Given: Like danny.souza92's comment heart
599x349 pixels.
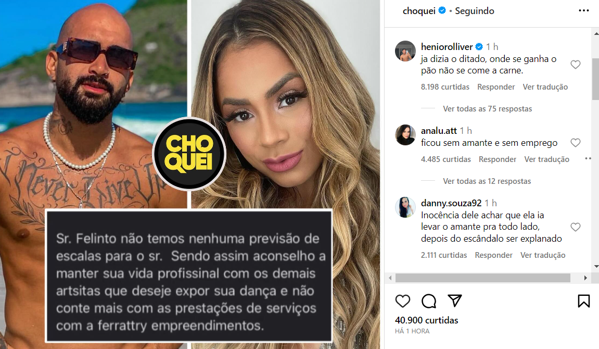Looking at the screenshot, I should click(x=575, y=227).
